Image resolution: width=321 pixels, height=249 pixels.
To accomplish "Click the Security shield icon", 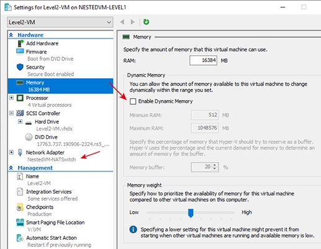I will (x=20, y=67).
